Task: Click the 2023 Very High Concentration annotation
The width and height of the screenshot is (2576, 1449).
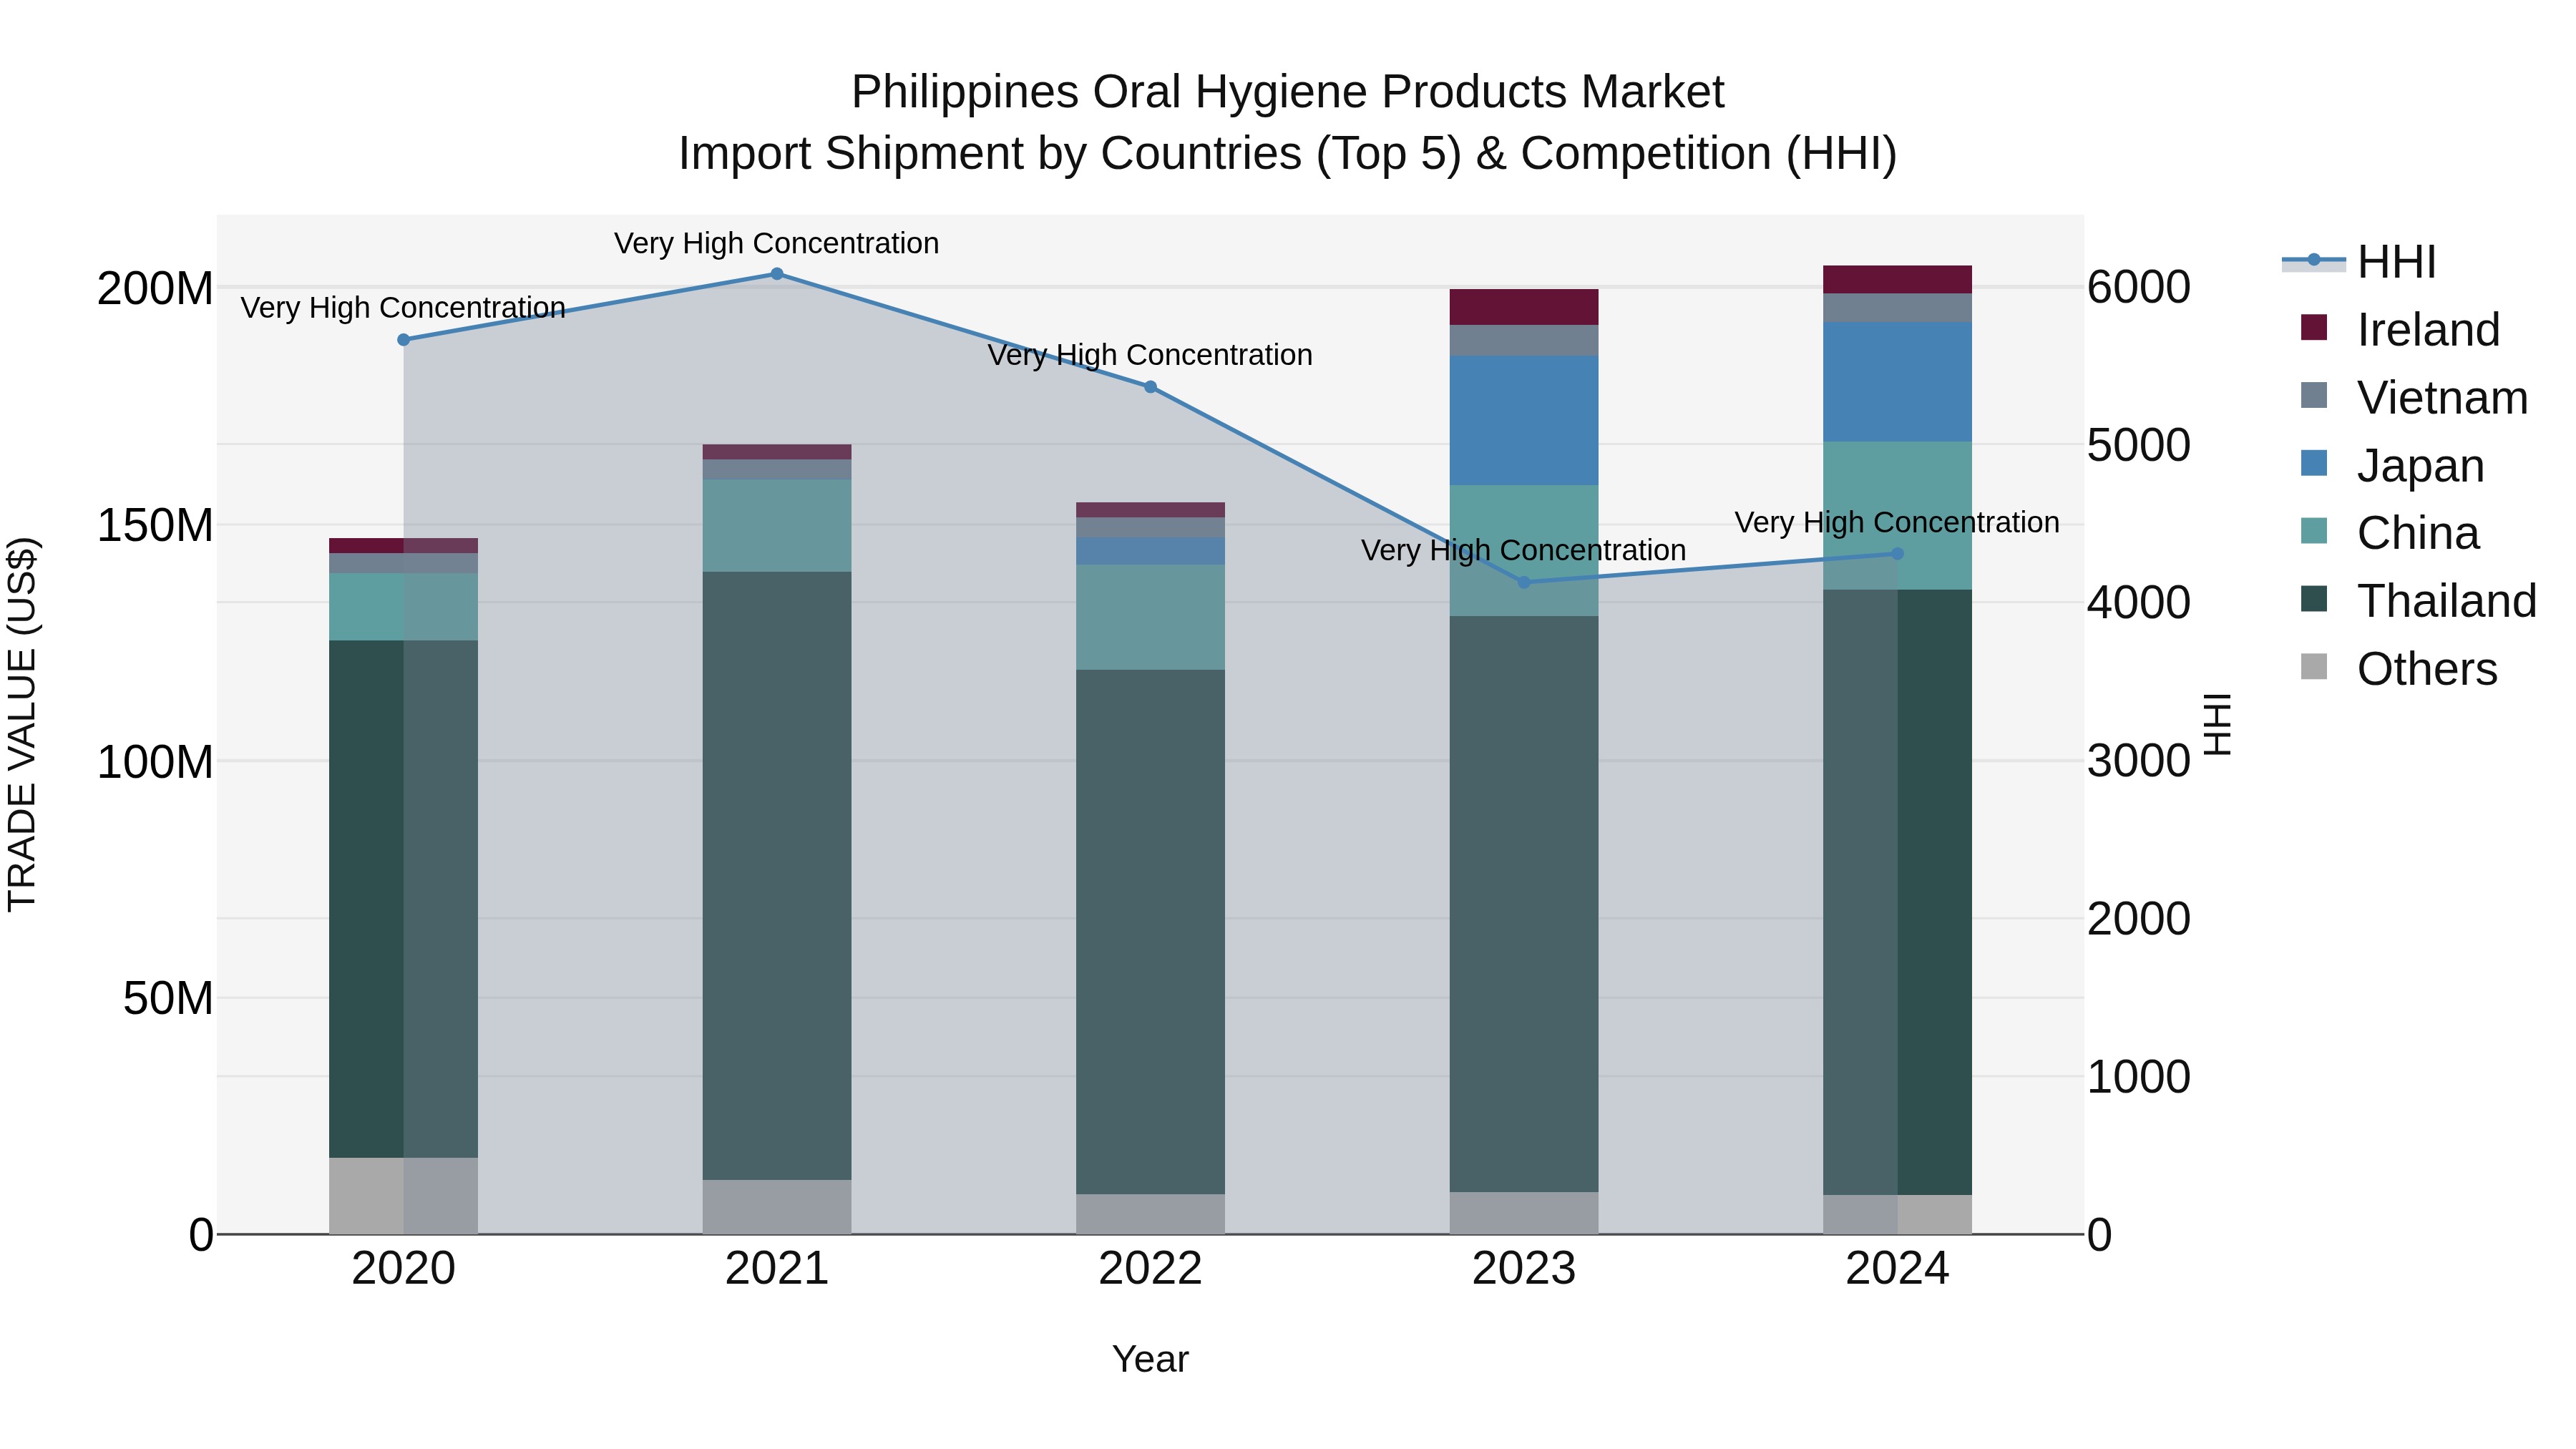Action: [x=1524, y=550]
